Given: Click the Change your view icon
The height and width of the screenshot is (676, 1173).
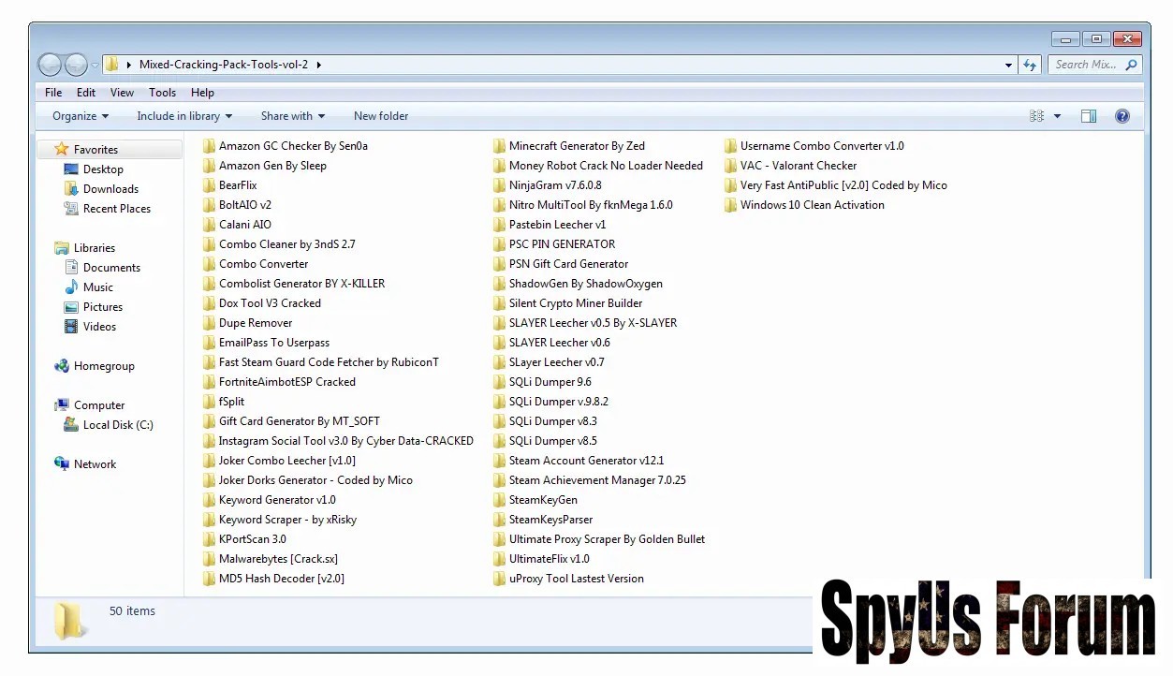Looking at the screenshot, I should pyautogui.click(x=1036, y=116).
